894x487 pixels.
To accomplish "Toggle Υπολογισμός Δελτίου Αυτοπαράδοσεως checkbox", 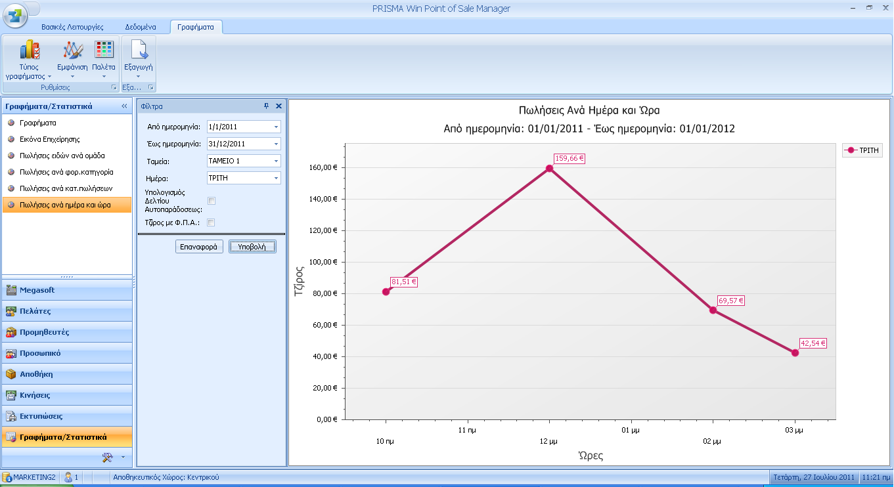I will coord(212,201).
